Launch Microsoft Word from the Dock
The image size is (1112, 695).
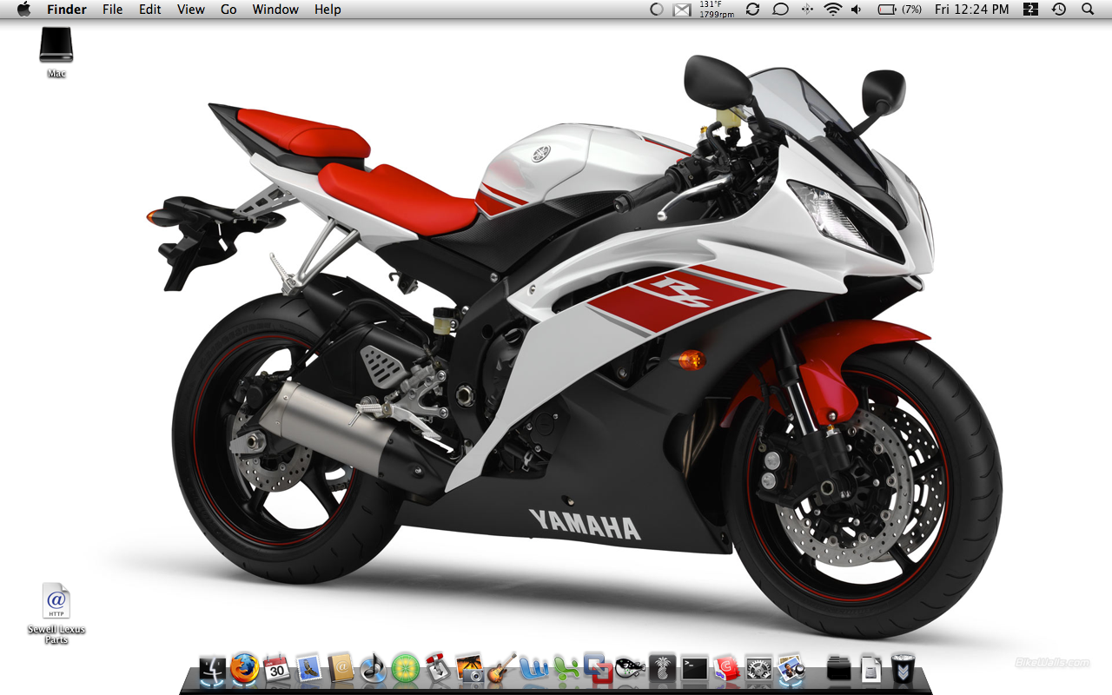click(534, 667)
